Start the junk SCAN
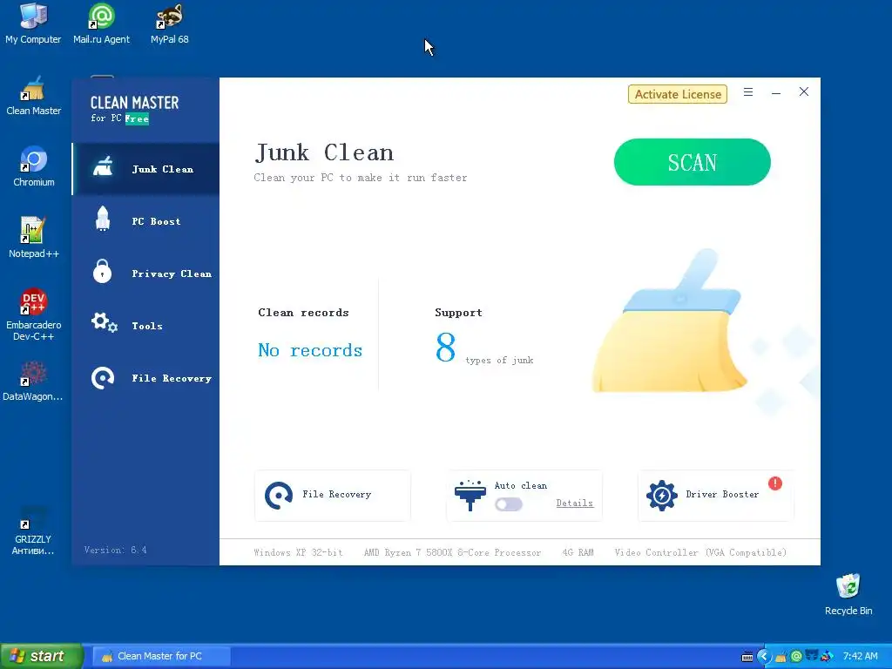Viewport: 892px width, 669px height. (692, 162)
